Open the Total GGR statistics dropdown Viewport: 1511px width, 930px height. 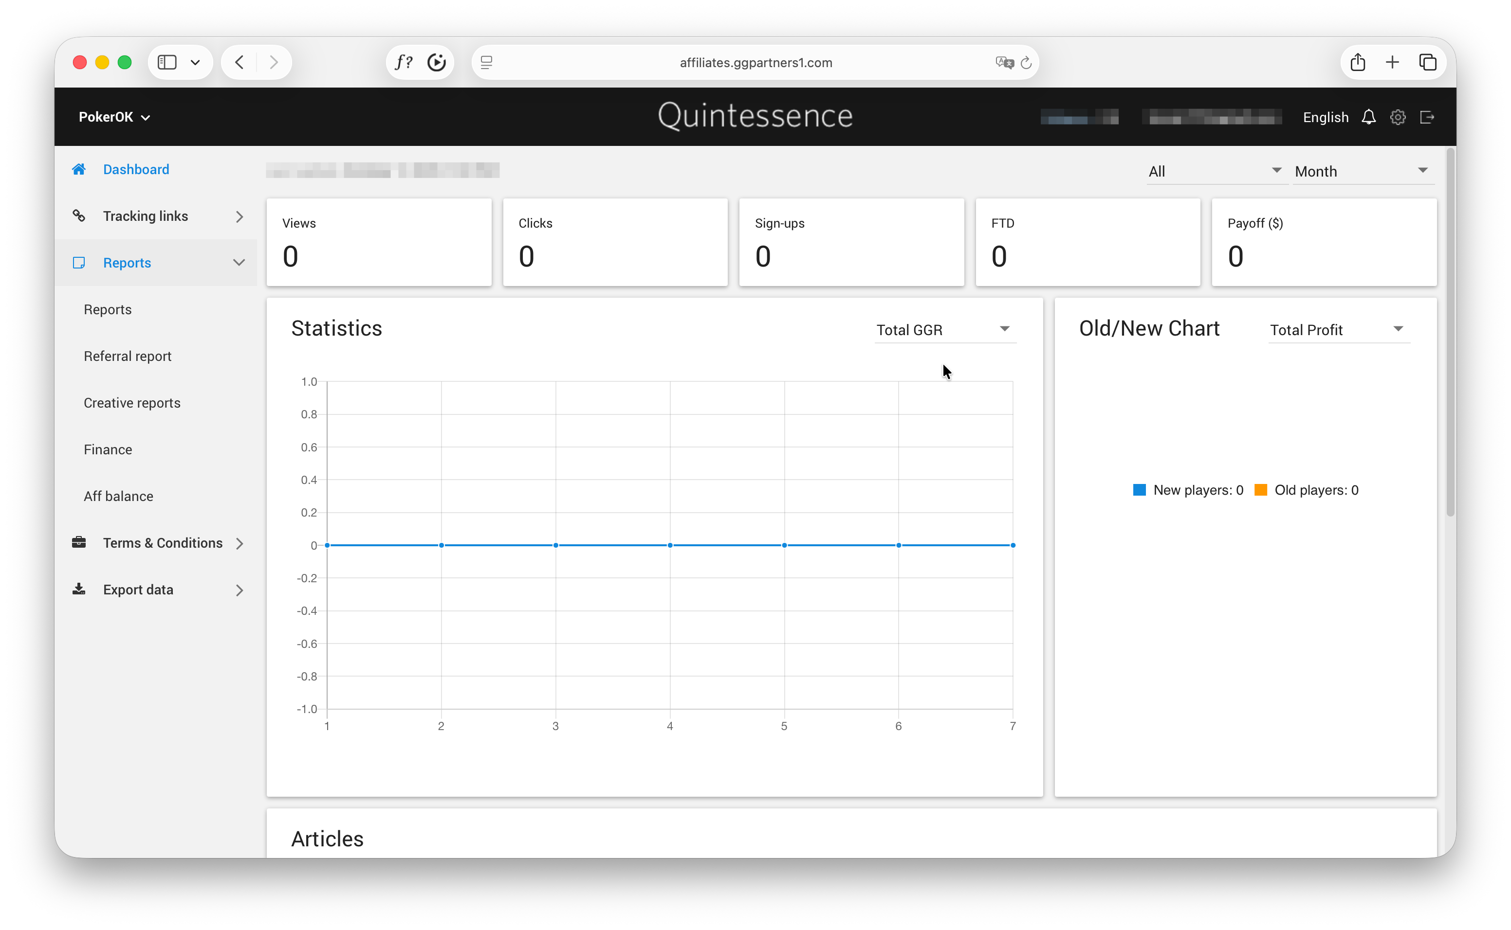coord(943,330)
